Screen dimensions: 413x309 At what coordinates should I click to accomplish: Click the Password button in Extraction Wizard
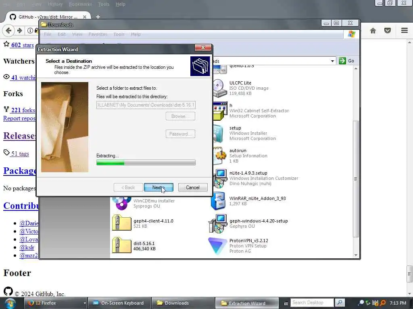(x=180, y=134)
